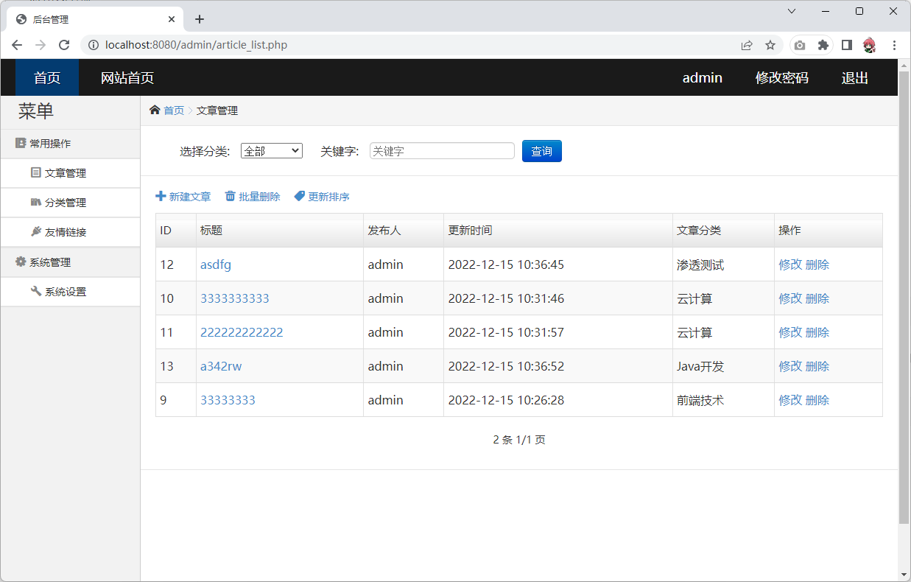Click the trash icon for 批量删除
The image size is (911, 582).
[231, 197]
